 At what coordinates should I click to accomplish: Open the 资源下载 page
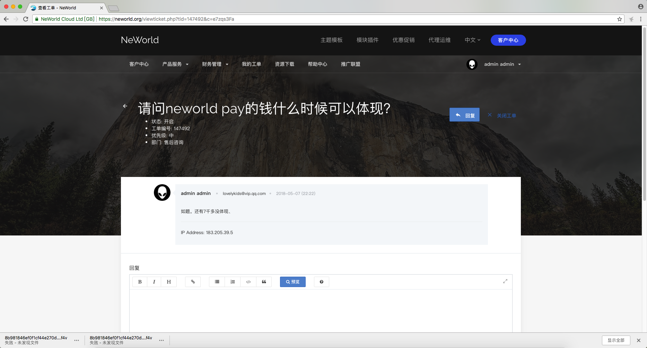[x=285, y=64]
